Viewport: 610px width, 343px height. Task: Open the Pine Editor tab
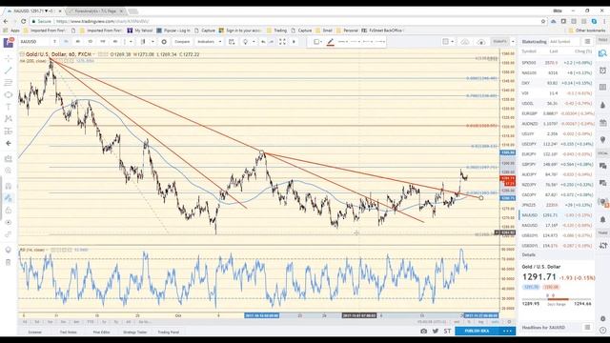101,333
